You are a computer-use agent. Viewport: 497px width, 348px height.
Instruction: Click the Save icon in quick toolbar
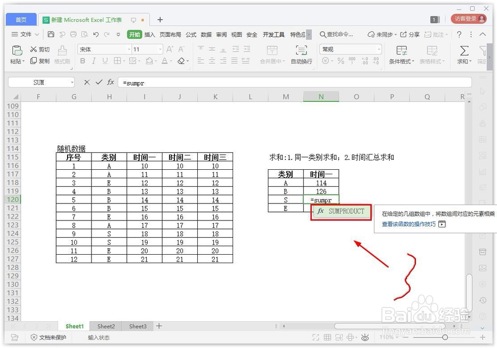click(51, 34)
